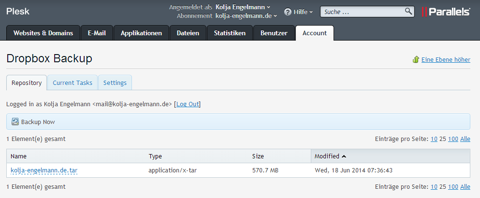Click the 570.7 MB size cell
The height and width of the screenshot is (198, 480).
(x=265, y=170)
